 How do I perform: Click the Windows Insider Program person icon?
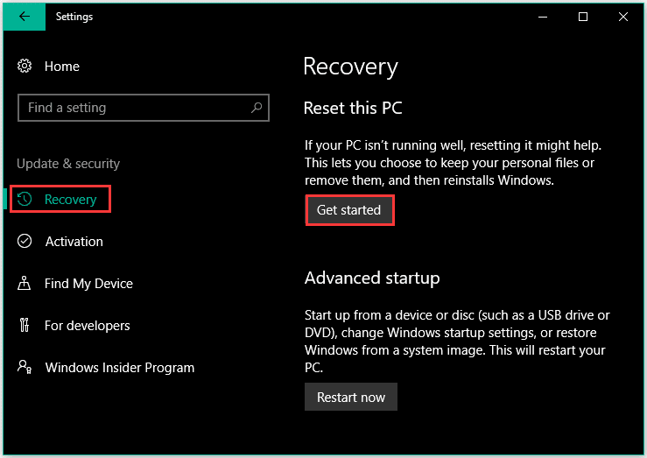(25, 367)
